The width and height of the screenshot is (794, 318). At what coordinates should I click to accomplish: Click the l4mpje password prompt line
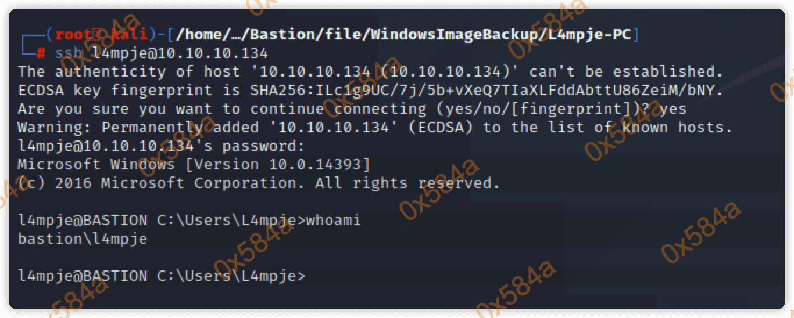pos(161,146)
